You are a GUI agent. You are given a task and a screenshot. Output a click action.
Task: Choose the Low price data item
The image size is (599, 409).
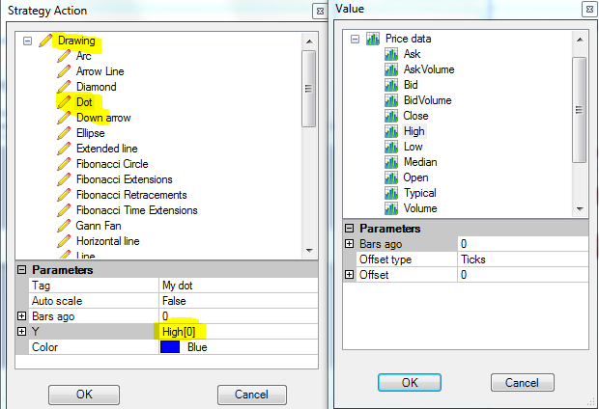413,147
